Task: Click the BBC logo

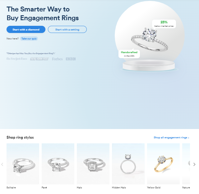Action: coord(71,59)
